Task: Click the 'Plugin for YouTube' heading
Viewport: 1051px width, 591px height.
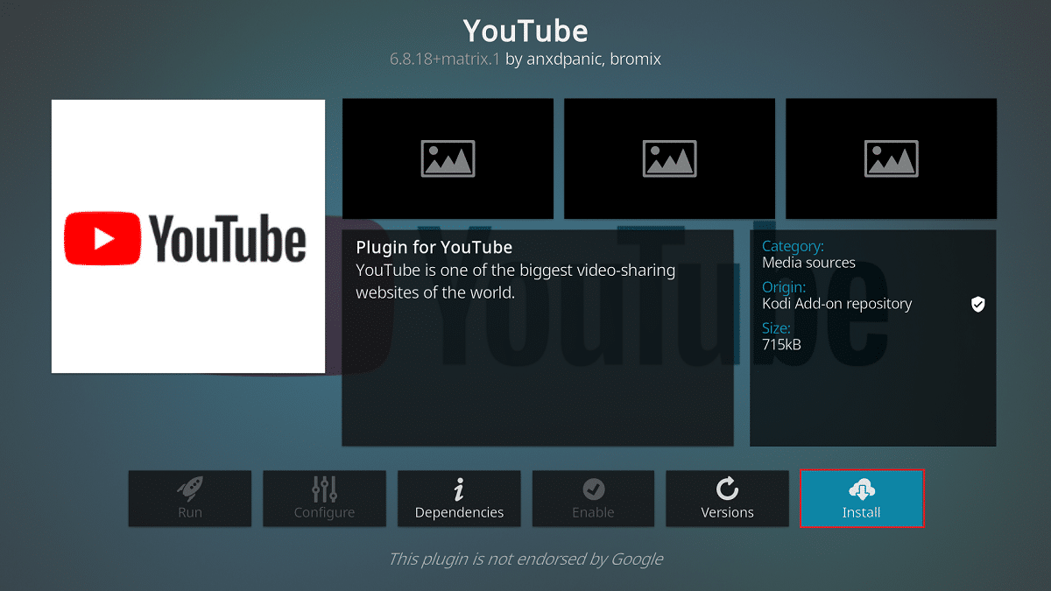Action: pyautogui.click(x=434, y=247)
